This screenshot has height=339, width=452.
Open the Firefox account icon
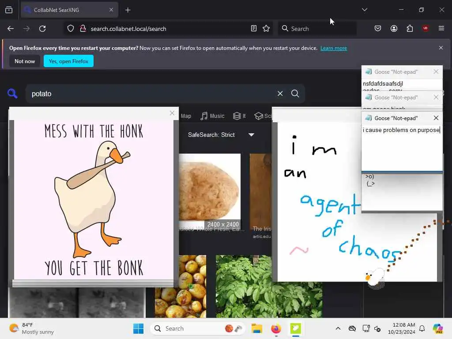394,29
